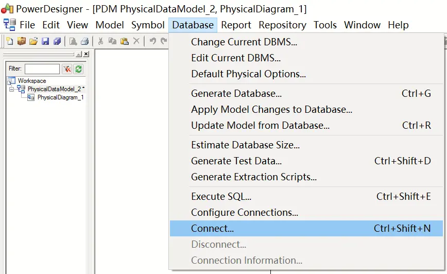Select the Workspace root node
This screenshot has width=447, height=274.
pyautogui.click(x=31, y=81)
